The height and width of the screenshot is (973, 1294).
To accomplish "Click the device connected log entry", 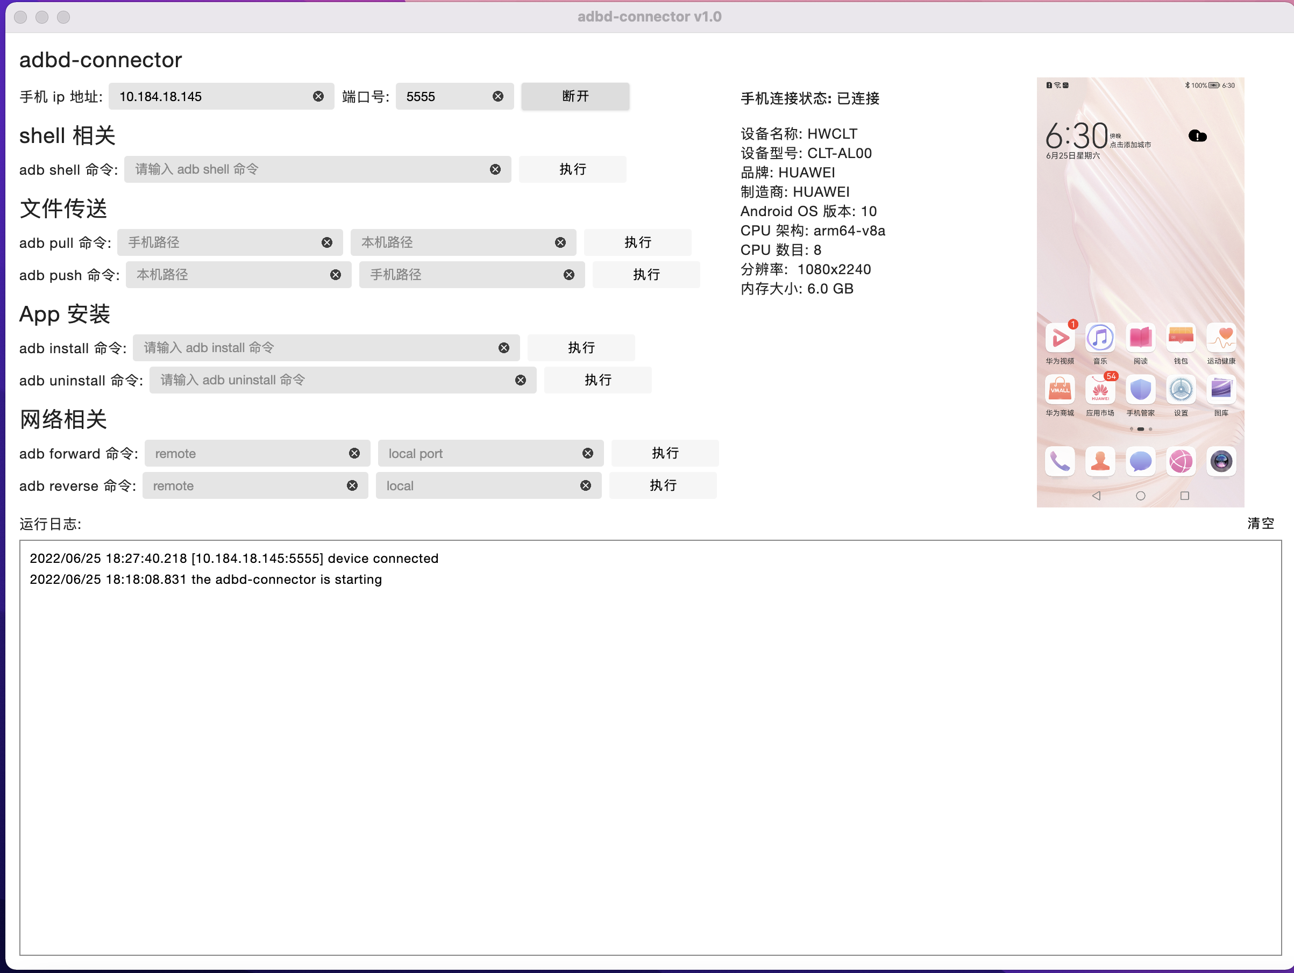I will tap(234, 559).
